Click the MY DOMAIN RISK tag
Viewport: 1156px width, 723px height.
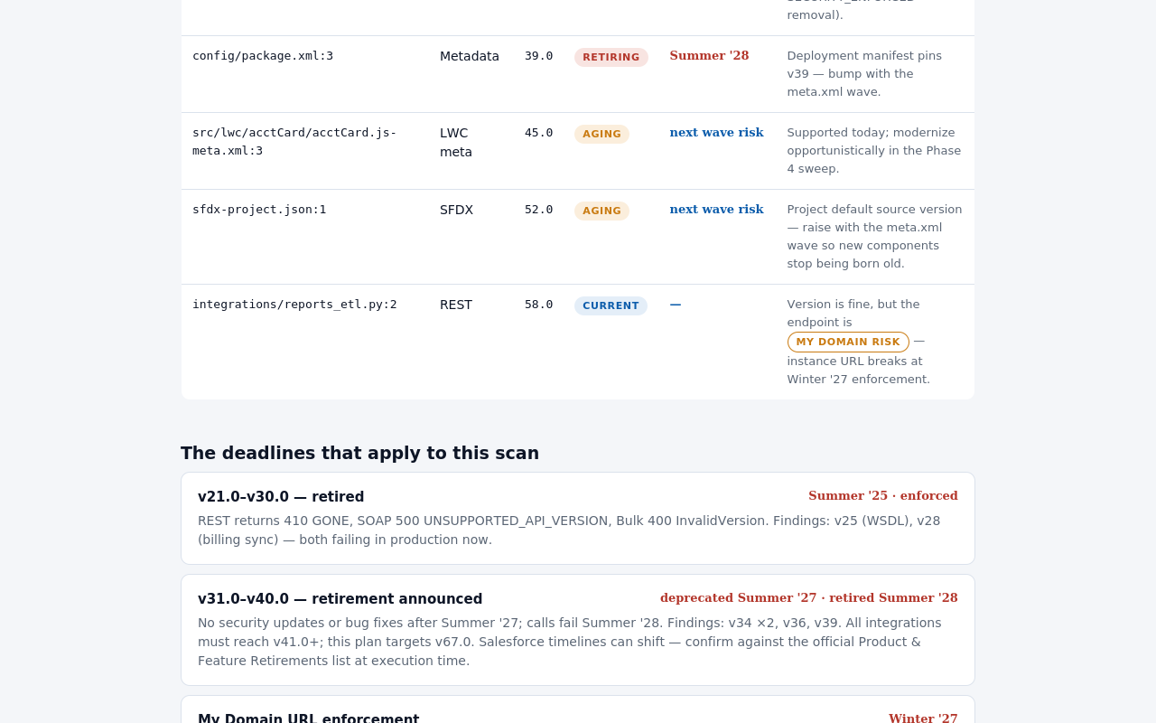[848, 342]
